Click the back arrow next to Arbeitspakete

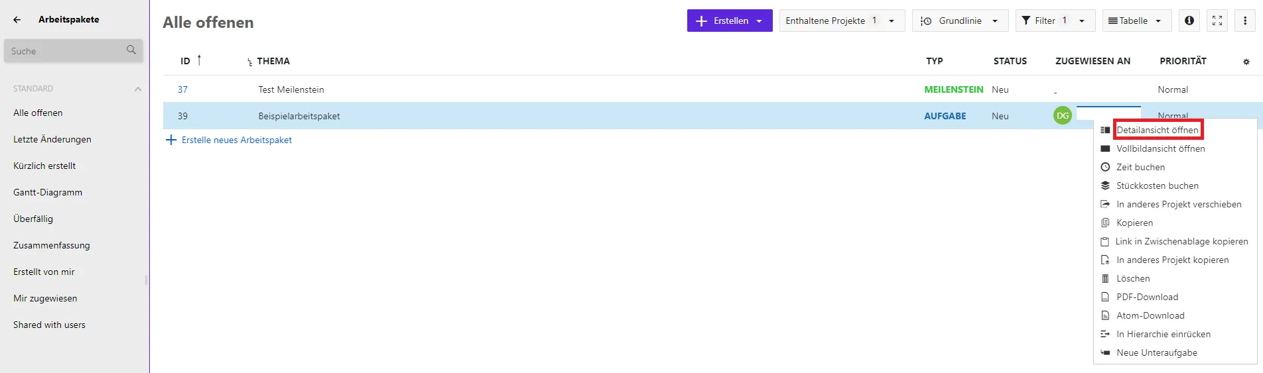pyautogui.click(x=17, y=20)
